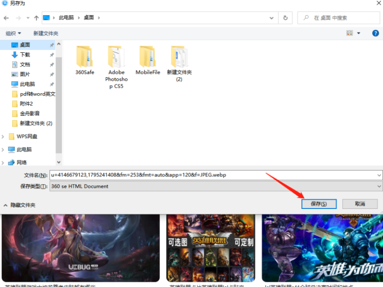Open the 文件名 dropdown arrow
This screenshot has height=287, width=383.
pos(379,175)
